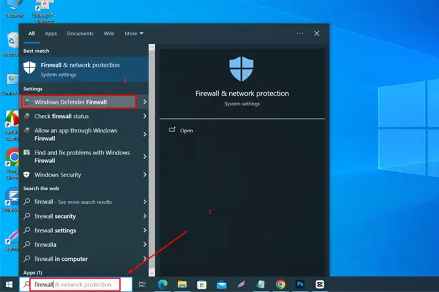Screen dimensions: 439x292
Task: Switch to the All search tab
Action: (32, 33)
